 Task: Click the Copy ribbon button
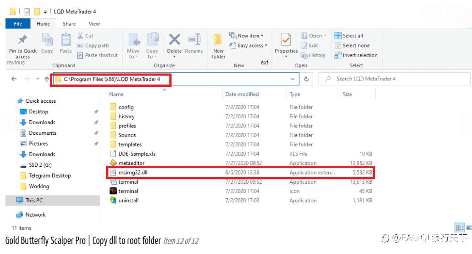[47, 43]
